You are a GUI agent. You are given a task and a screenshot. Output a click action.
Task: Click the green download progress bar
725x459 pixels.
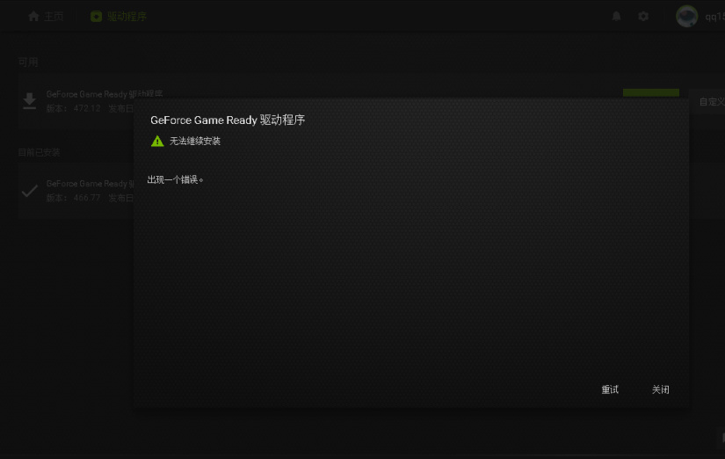651,92
